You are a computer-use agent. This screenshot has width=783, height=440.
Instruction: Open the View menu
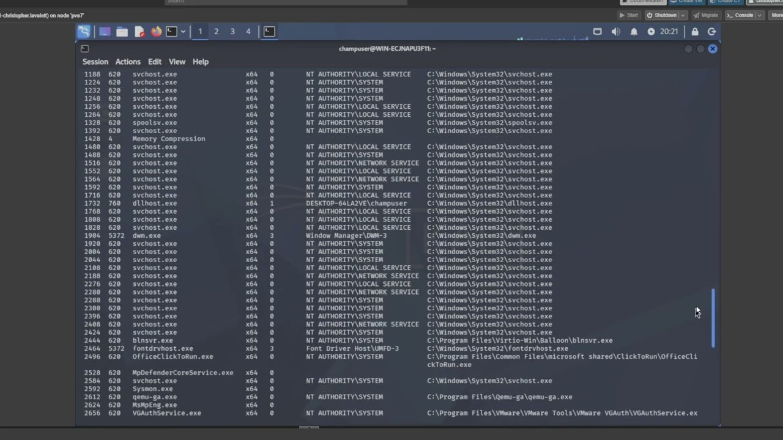click(x=177, y=62)
